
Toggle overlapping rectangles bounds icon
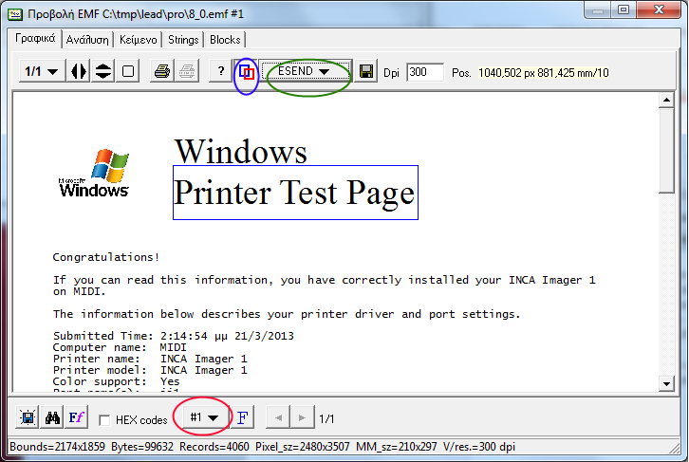coord(246,72)
